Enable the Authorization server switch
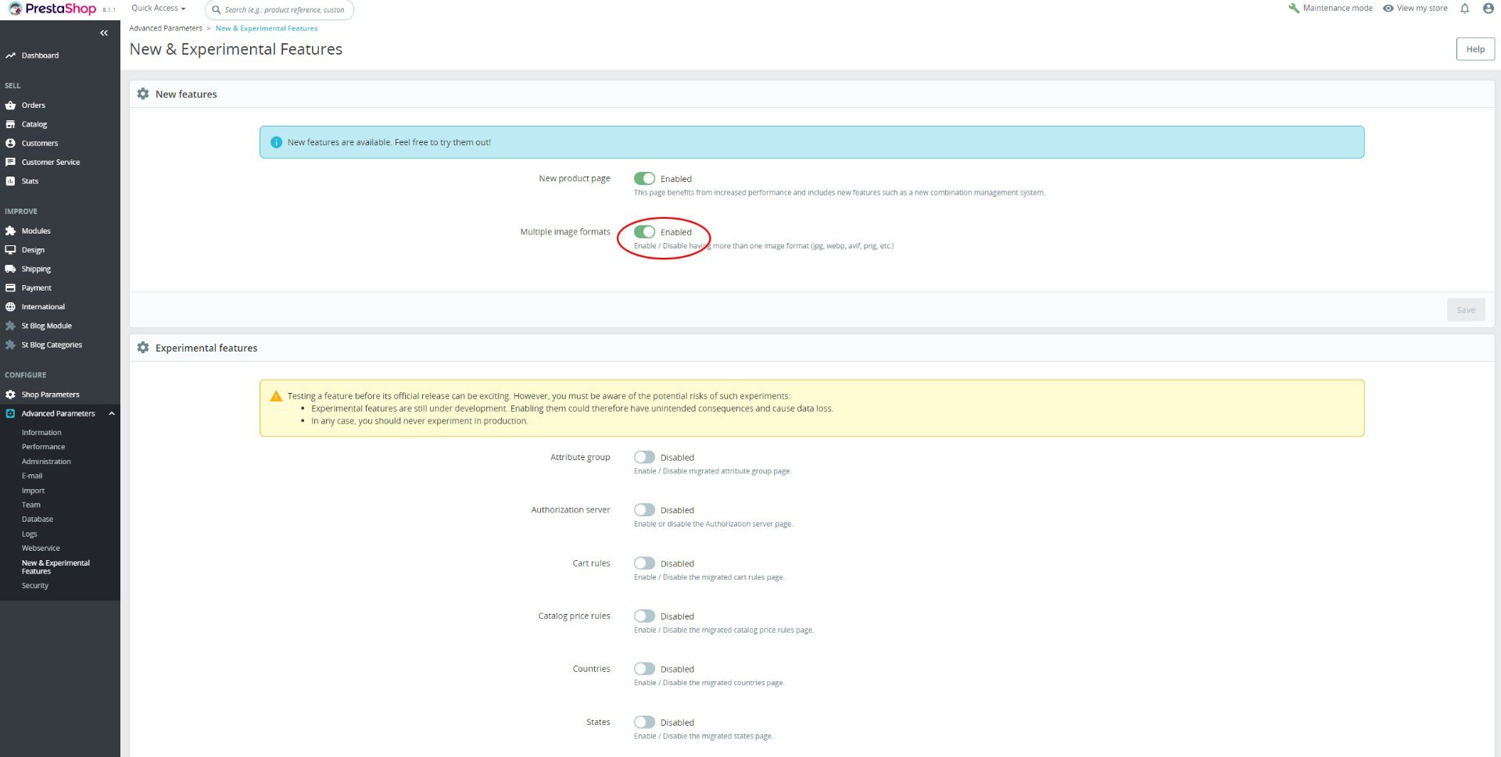 click(644, 510)
